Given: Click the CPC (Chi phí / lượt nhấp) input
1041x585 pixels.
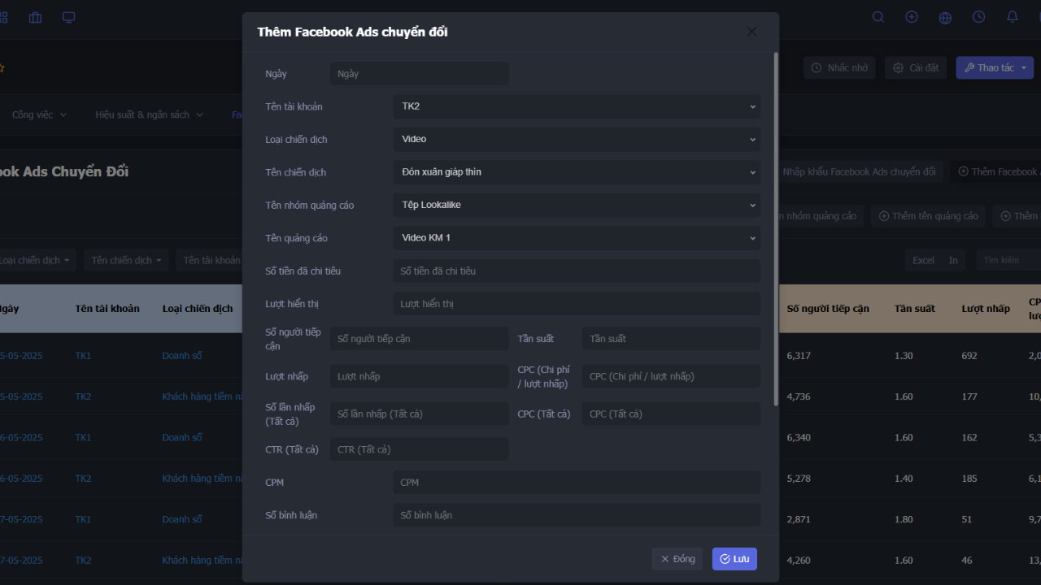Looking at the screenshot, I should tap(671, 376).
